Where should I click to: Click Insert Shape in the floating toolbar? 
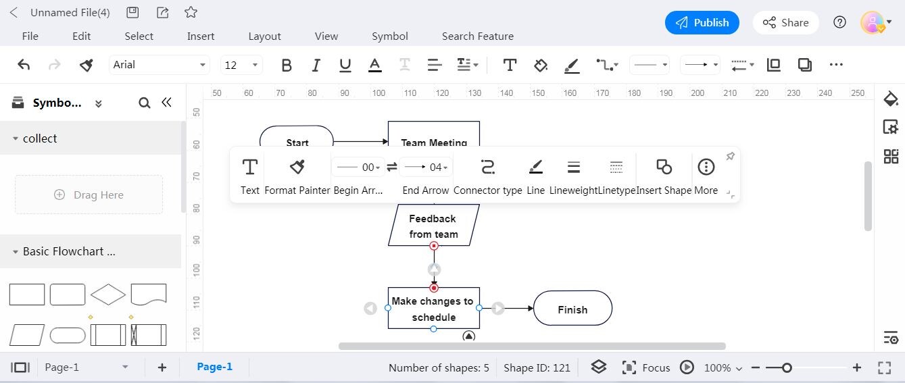[x=664, y=176]
